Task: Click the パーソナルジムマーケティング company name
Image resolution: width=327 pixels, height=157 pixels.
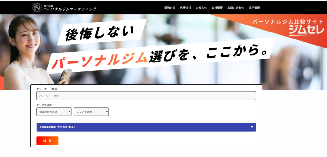Action: click(x=70, y=9)
